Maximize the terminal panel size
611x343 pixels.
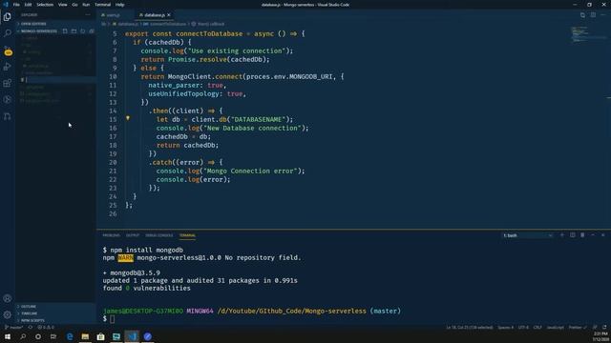(x=593, y=235)
